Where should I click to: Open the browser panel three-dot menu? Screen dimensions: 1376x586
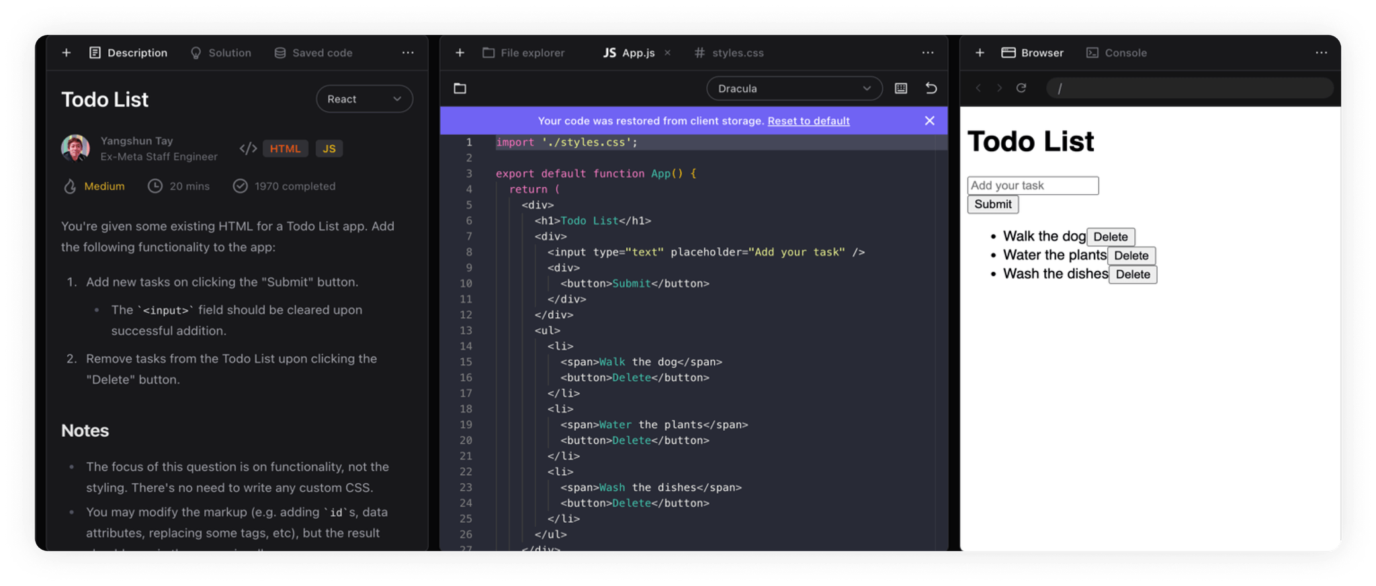[x=1321, y=52]
